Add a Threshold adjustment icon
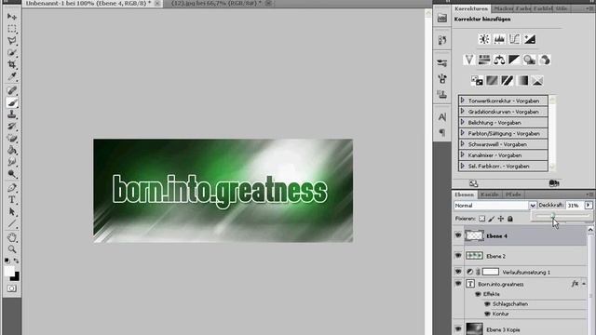Image resolution: width=596 pixels, height=335 pixels. point(507,81)
